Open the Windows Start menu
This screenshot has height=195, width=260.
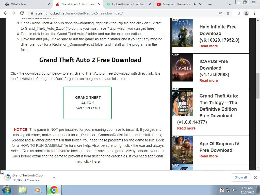7,190
